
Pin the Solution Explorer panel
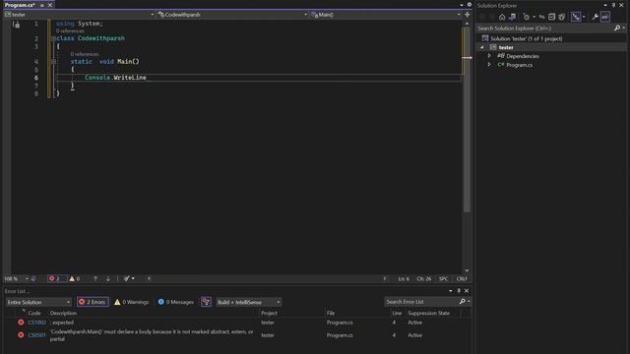pos(613,5)
